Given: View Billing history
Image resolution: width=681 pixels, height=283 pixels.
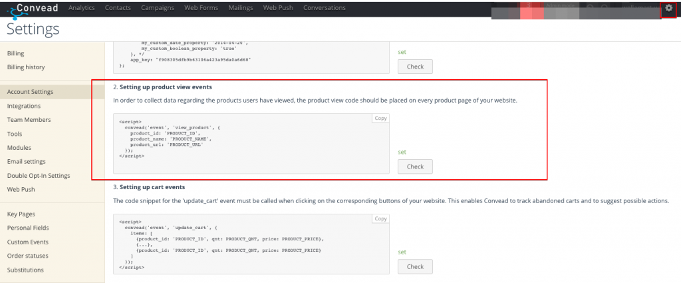Looking at the screenshot, I should (x=26, y=67).
